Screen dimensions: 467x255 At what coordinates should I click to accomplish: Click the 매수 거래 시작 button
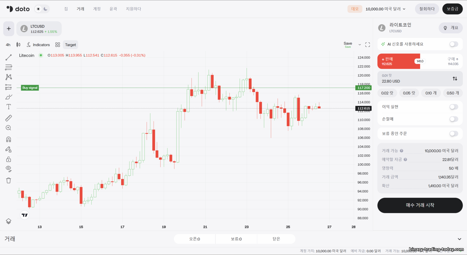point(420,205)
